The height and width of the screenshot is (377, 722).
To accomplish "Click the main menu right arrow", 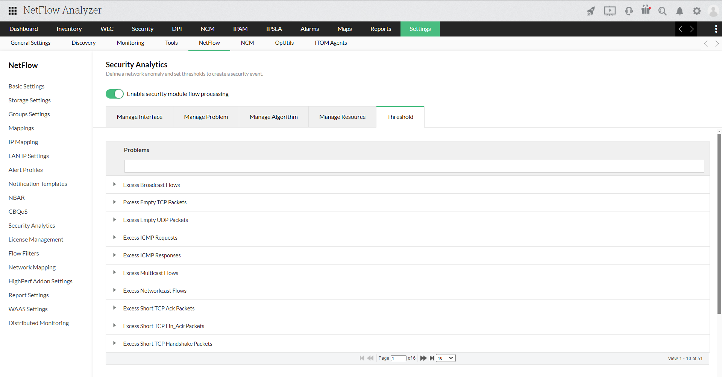I will pyautogui.click(x=692, y=29).
